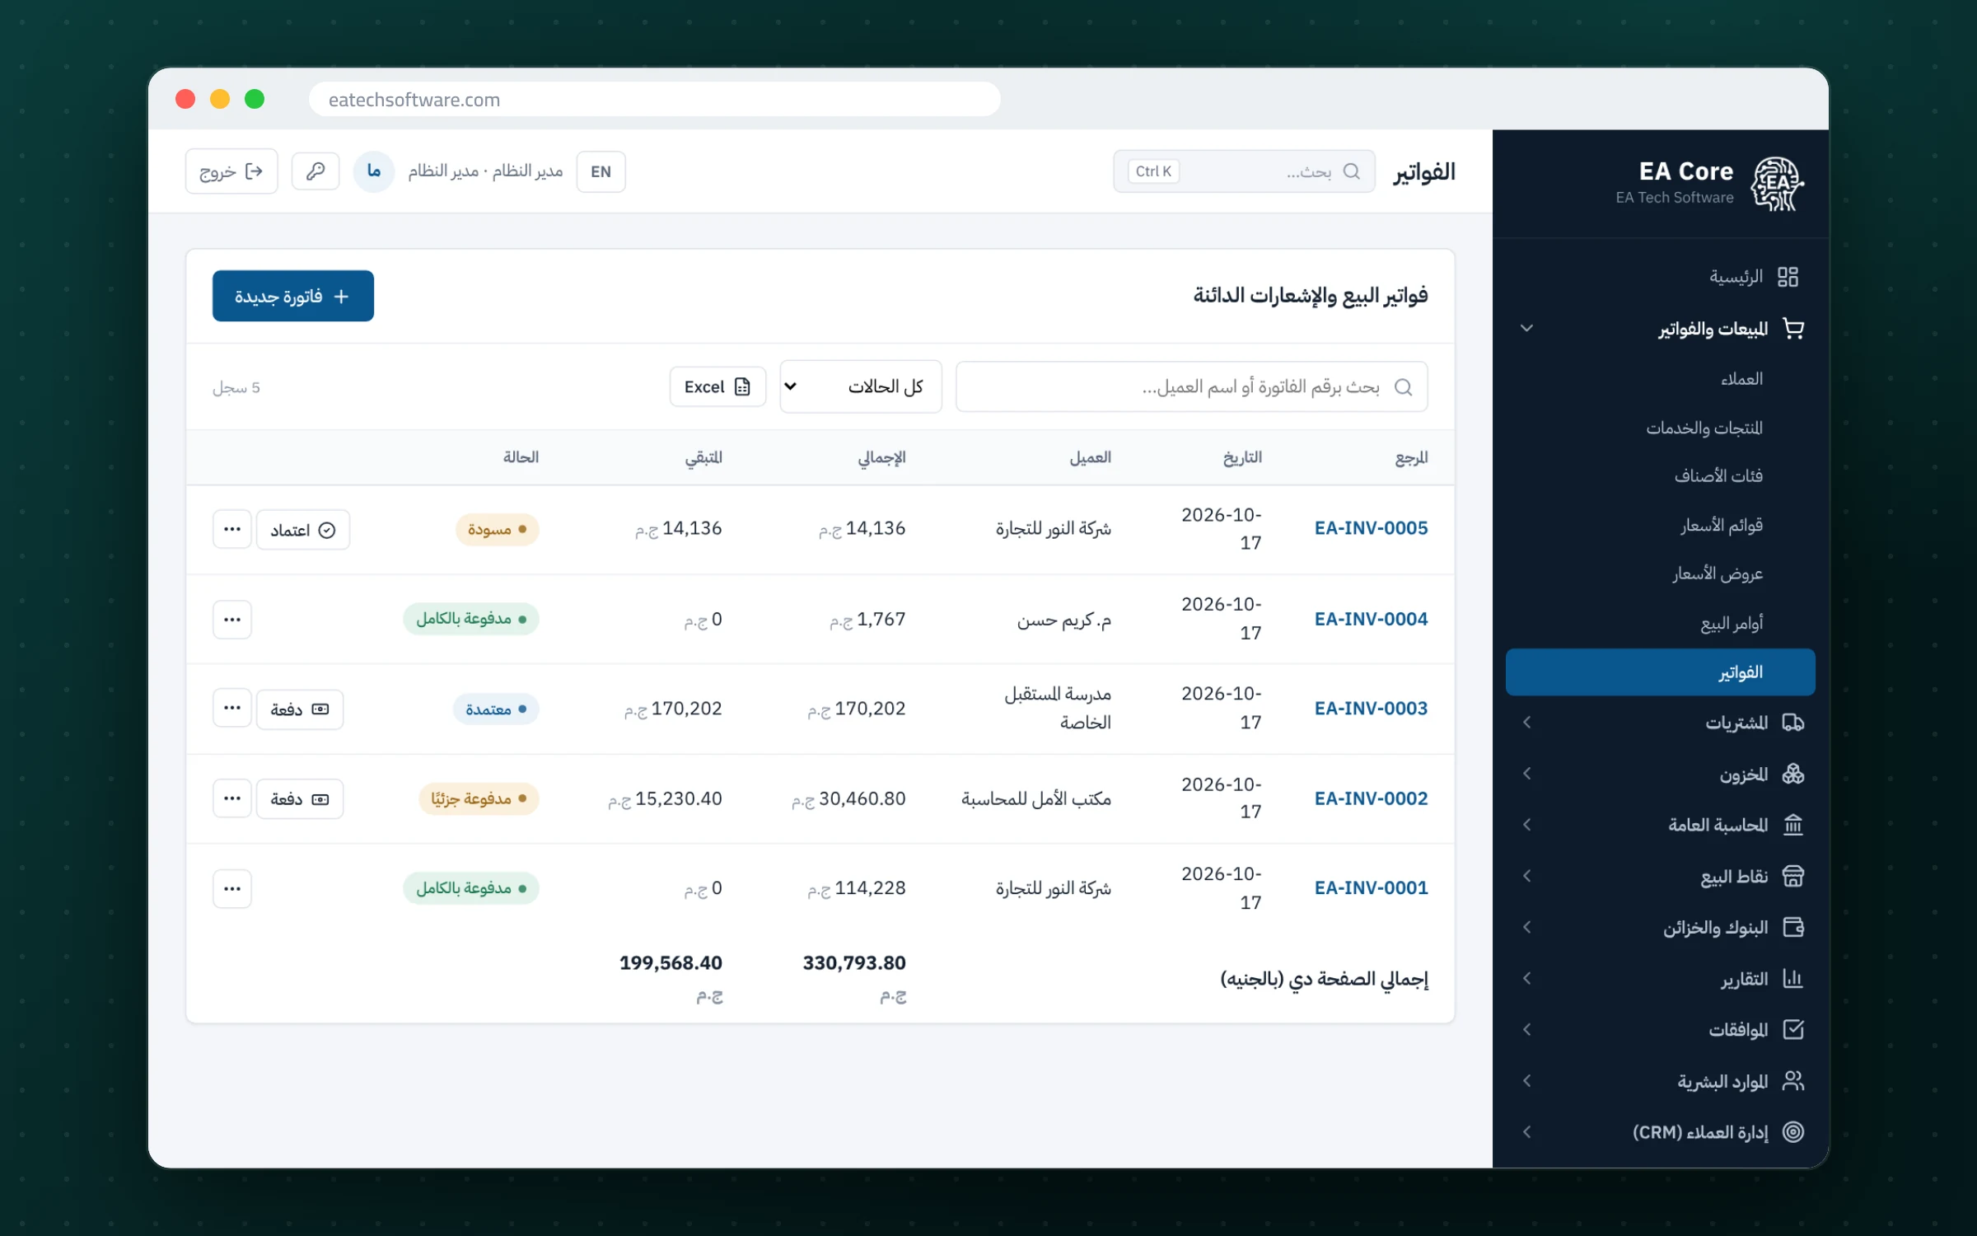Viewport: 1977px width, 1236px height.
Task: Select the active الفواتير sidebar item
Action: coord(1661,672)
